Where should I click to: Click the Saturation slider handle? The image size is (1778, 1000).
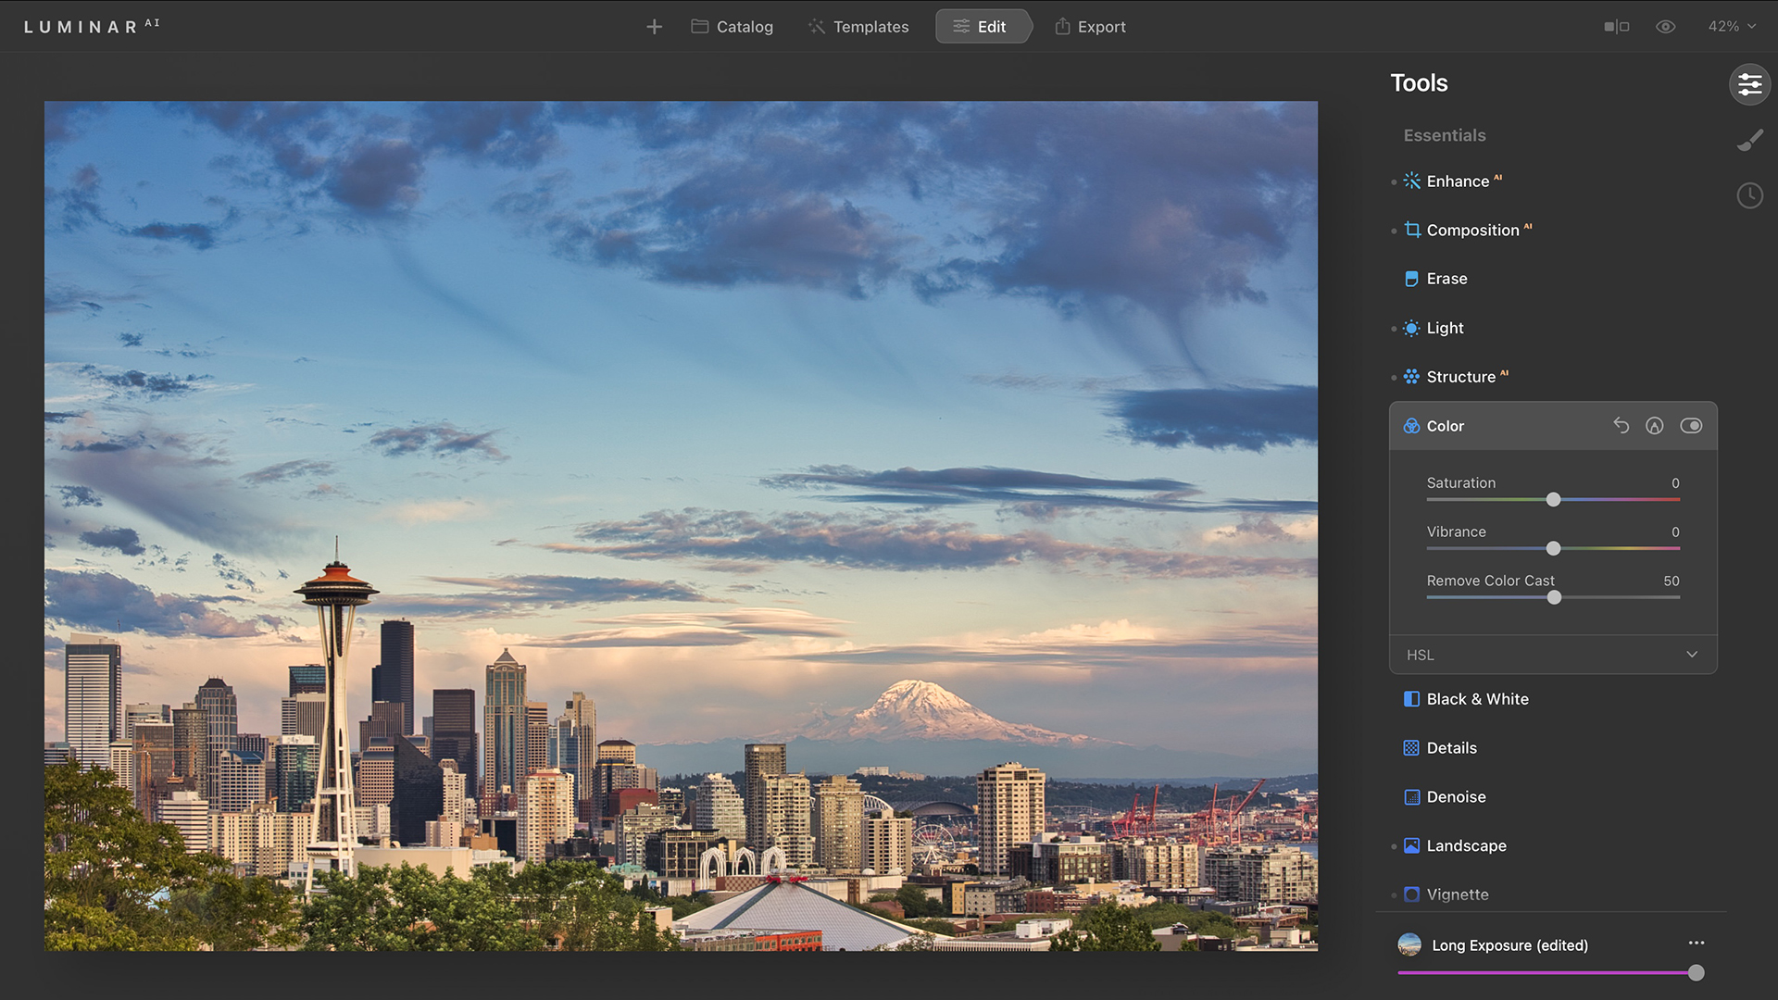(x=1553, y=500)
